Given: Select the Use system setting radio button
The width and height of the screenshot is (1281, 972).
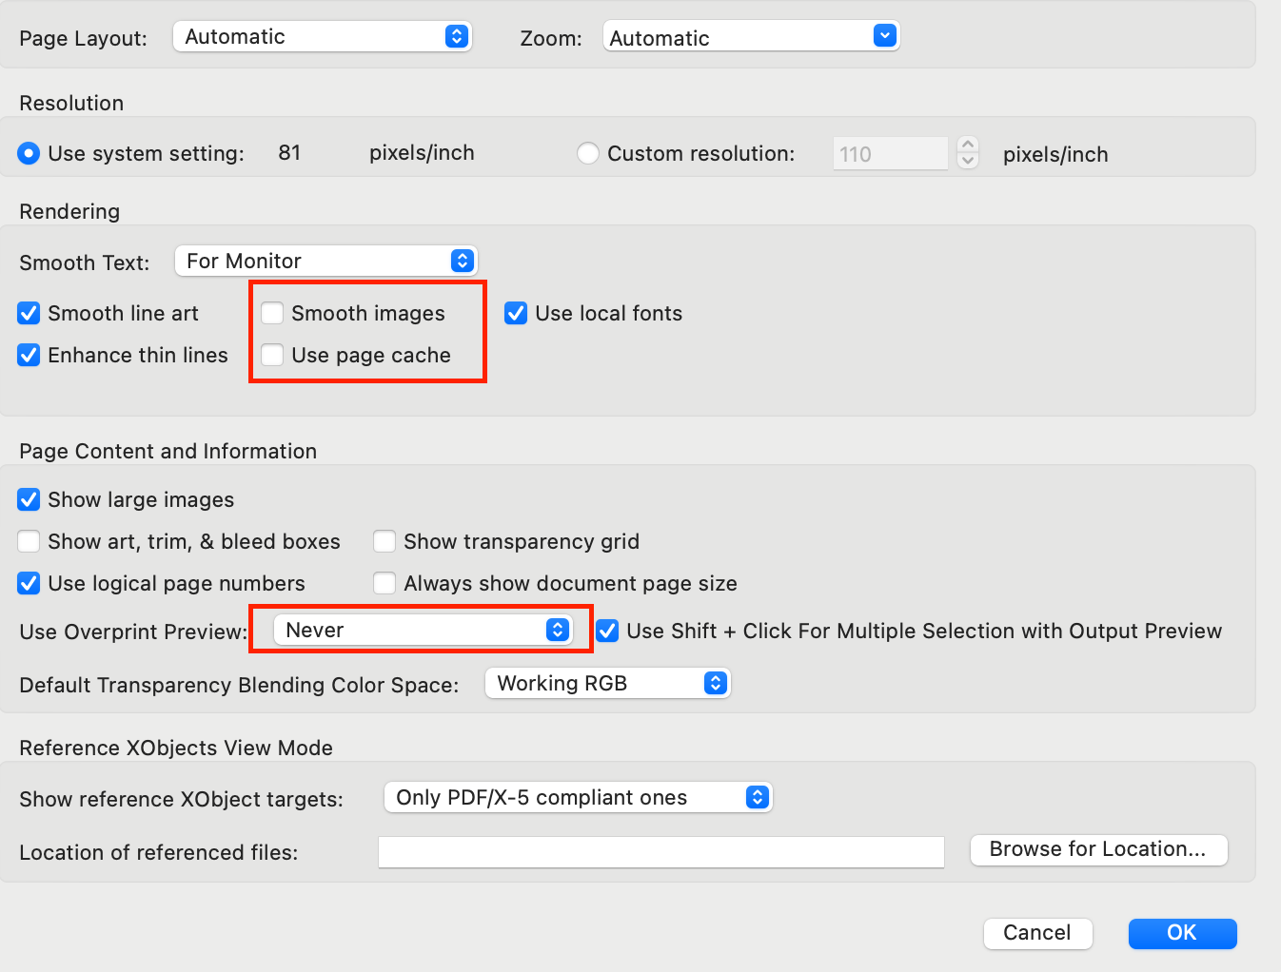Looking at the screenshot, I should pyautogui.click(x=29, y=153).
